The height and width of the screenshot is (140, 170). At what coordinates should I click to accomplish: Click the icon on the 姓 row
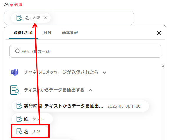[x=19, y=119]
